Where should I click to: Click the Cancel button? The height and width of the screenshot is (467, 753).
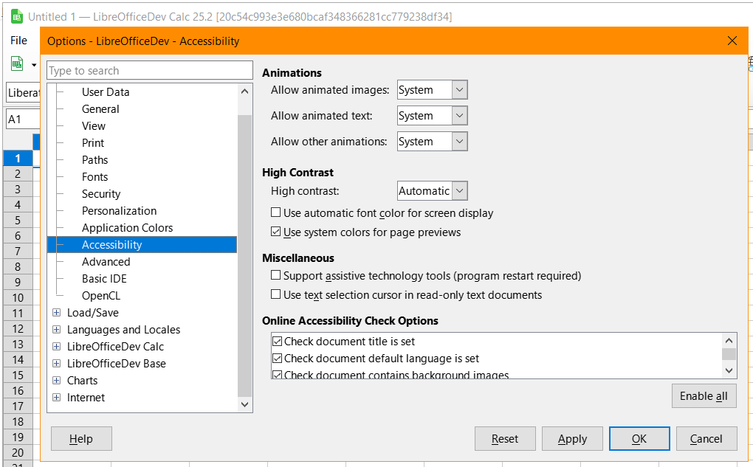[x=706, y=439]
